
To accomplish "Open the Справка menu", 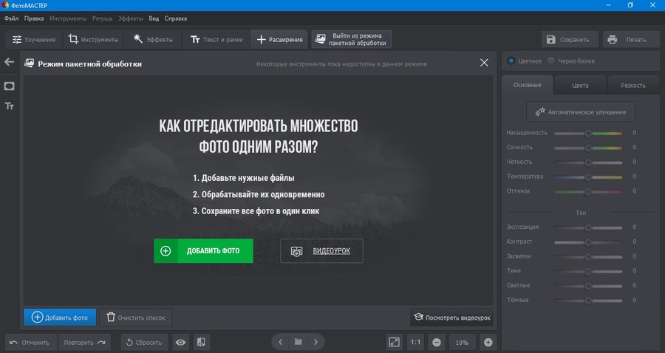I will coord(176,18).
